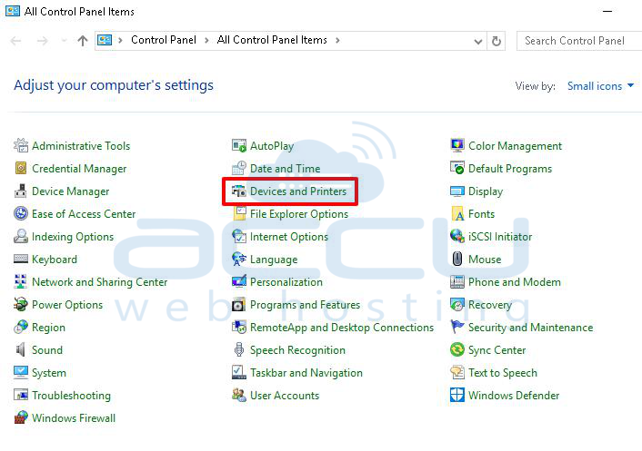
Task: Expand the chevron after All Control Panel Items
Action: coord(337,40)
